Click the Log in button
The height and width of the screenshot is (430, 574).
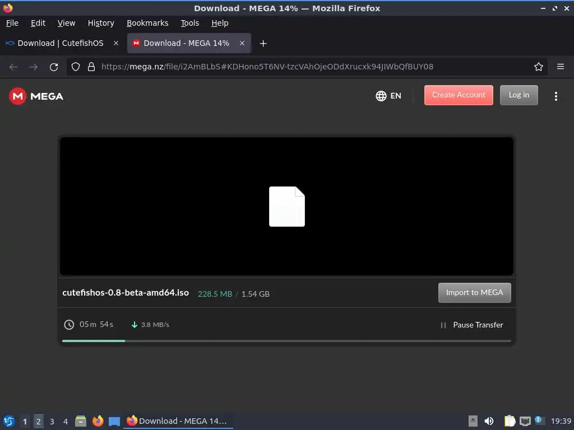coord(519,95)
